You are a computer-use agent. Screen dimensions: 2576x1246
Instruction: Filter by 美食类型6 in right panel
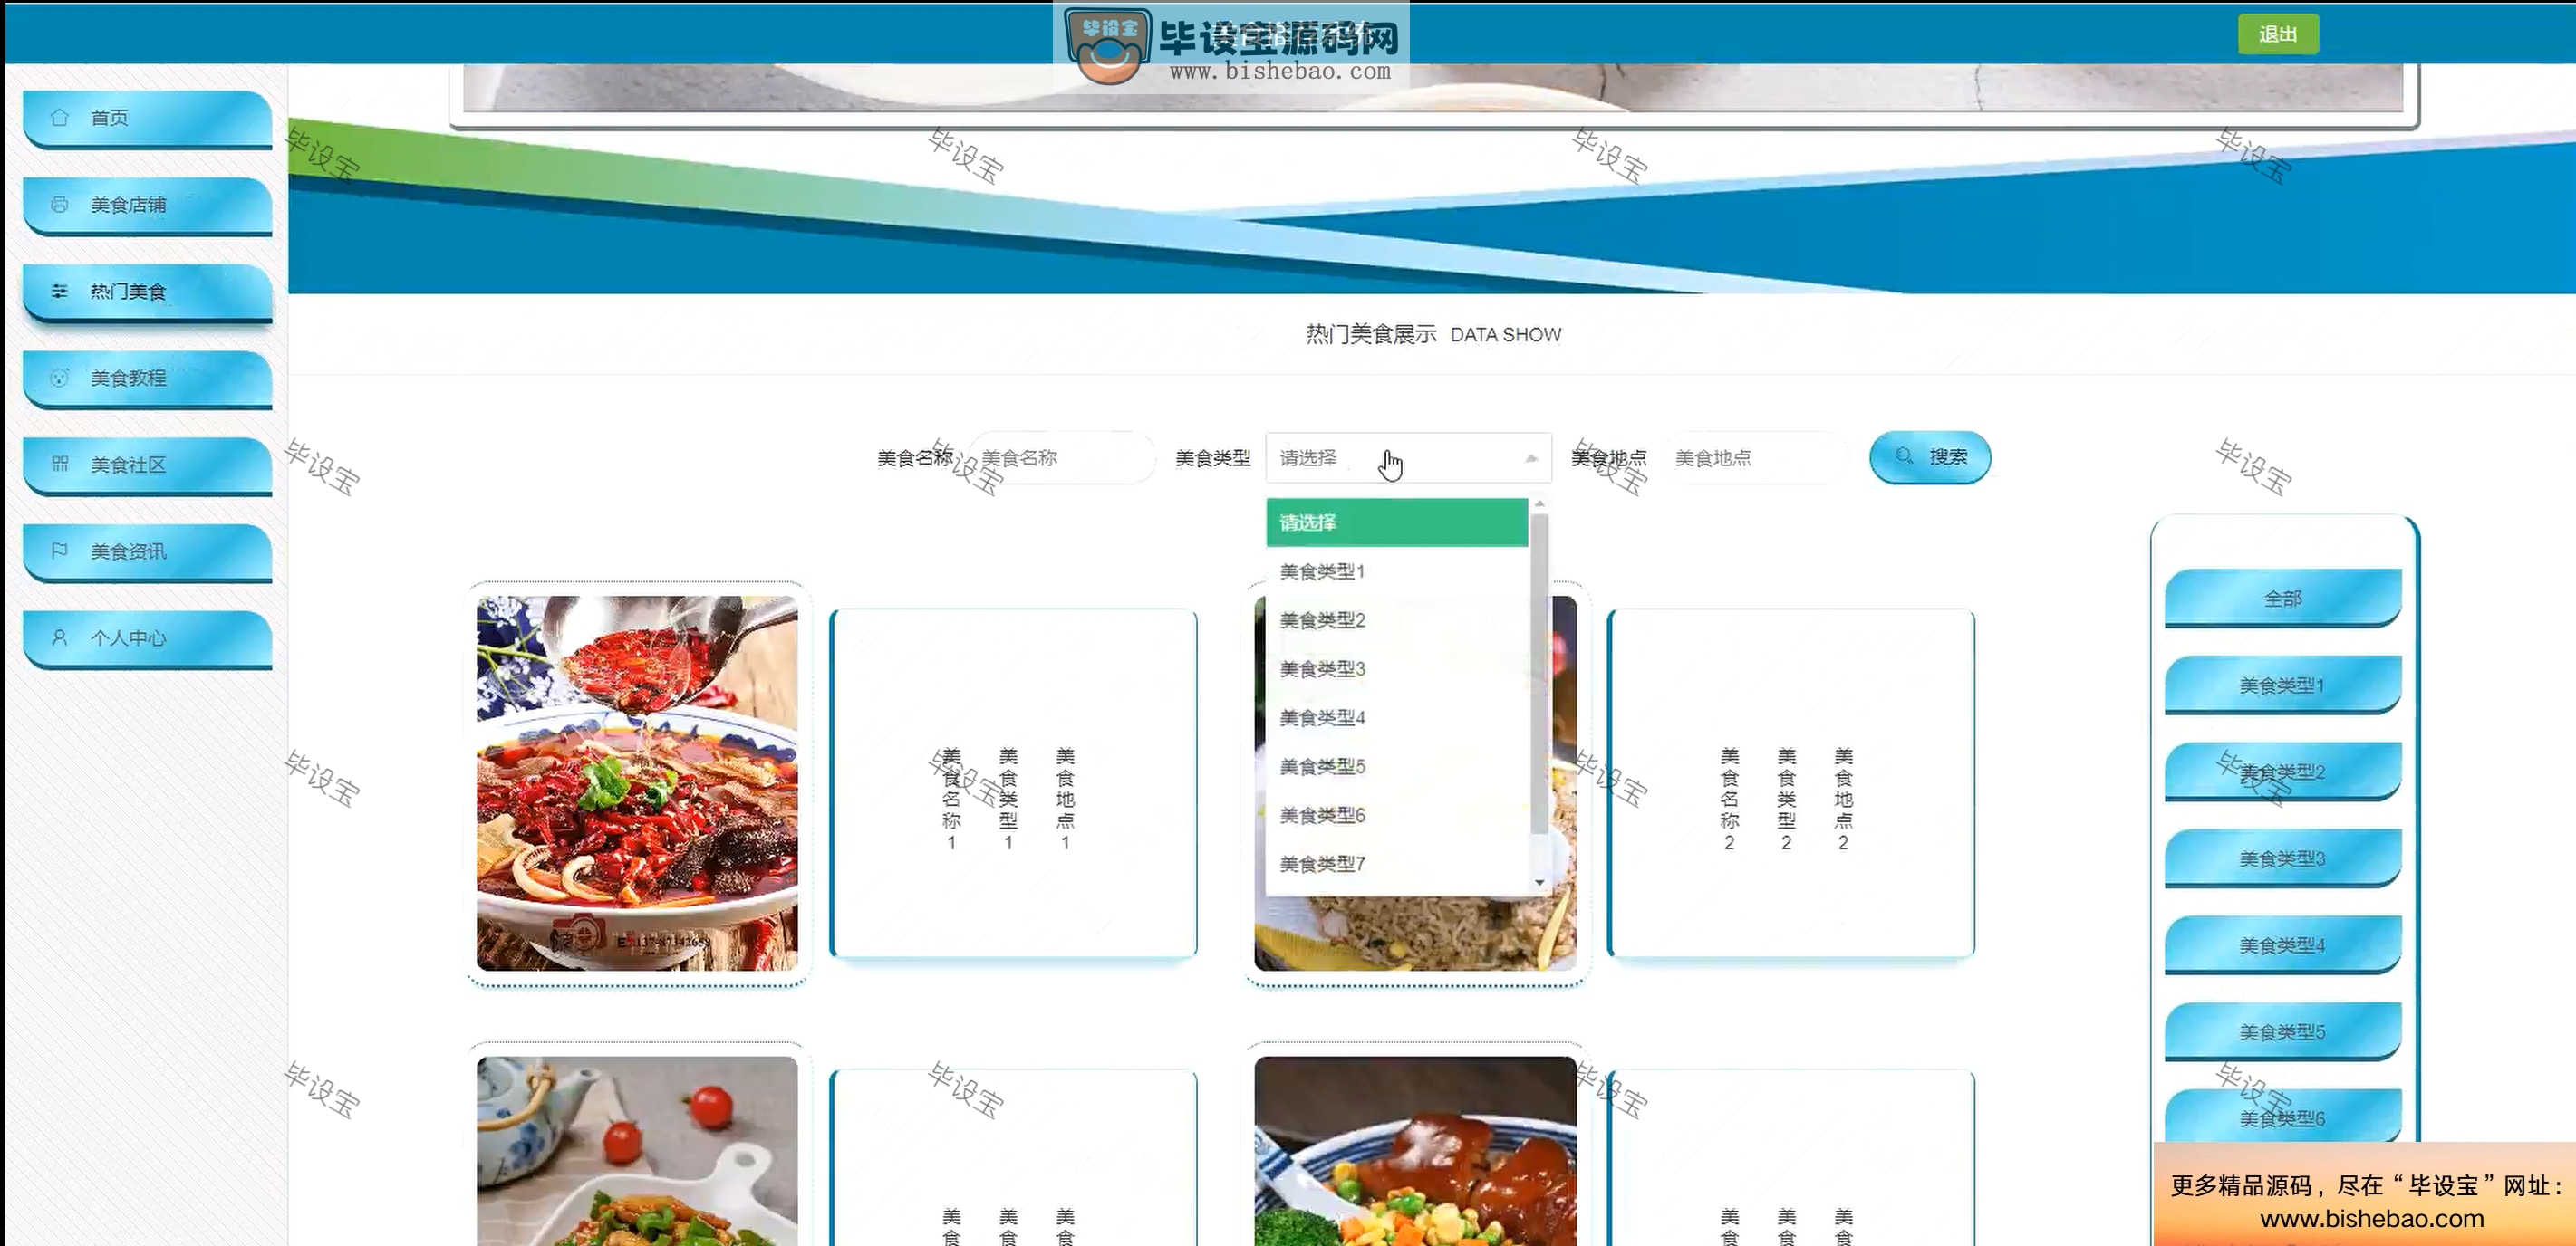[x=2282, y=1117]
